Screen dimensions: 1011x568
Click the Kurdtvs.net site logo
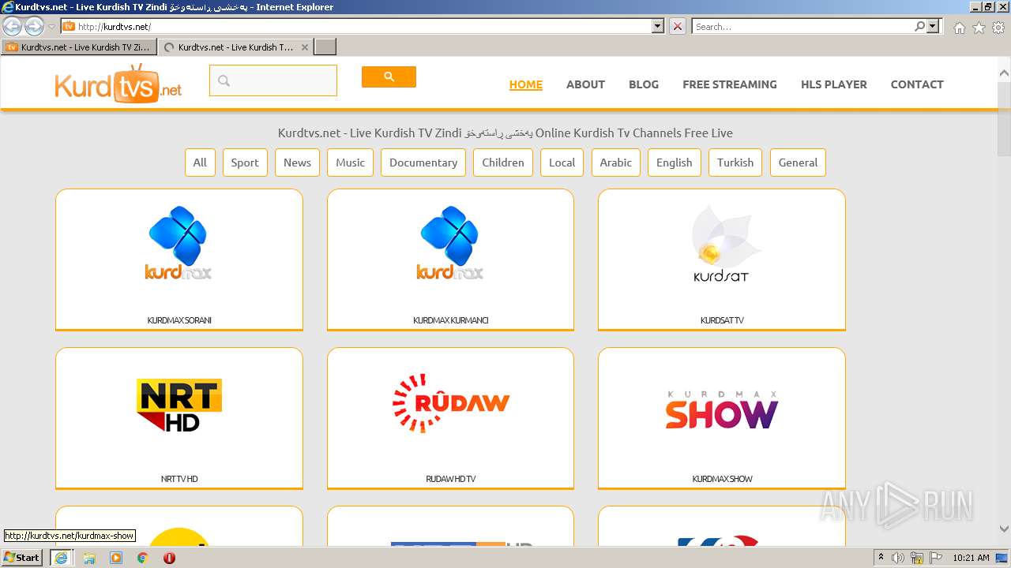click(118, 84)
